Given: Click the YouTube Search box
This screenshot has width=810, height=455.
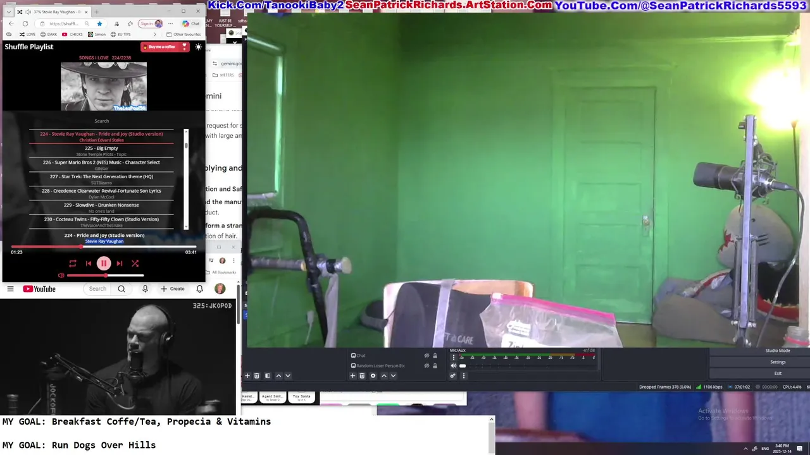Looking at the screenshot, I should click(97, 289).
